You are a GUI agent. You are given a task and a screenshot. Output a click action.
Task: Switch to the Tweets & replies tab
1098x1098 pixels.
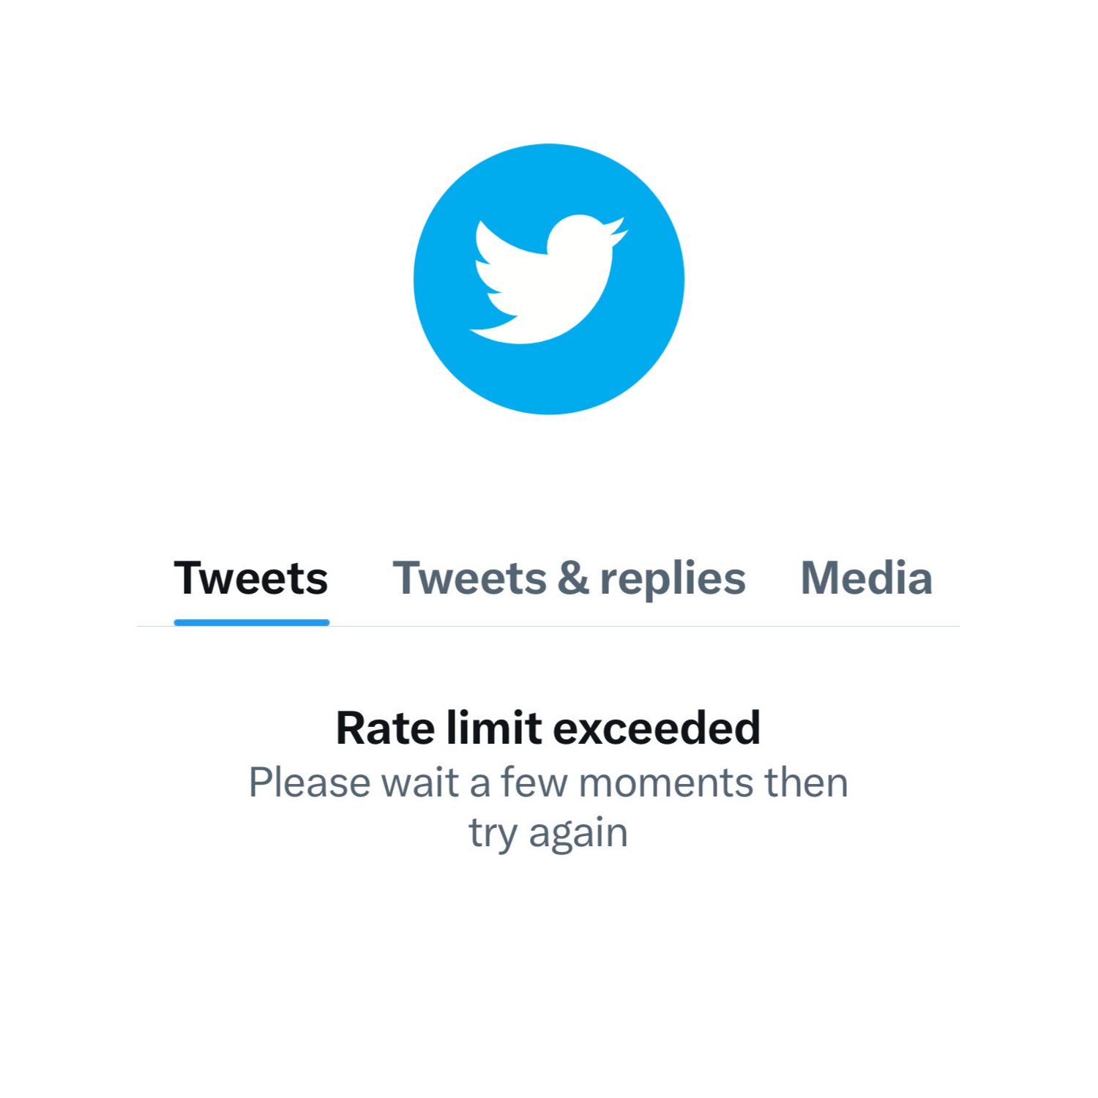point(569,578)
